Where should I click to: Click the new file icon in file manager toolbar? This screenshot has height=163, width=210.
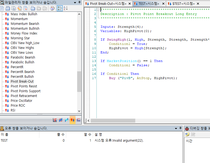pyautogui.click(x=2, y=8)
